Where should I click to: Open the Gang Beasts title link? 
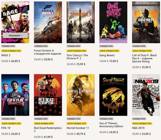coord(107,55)
